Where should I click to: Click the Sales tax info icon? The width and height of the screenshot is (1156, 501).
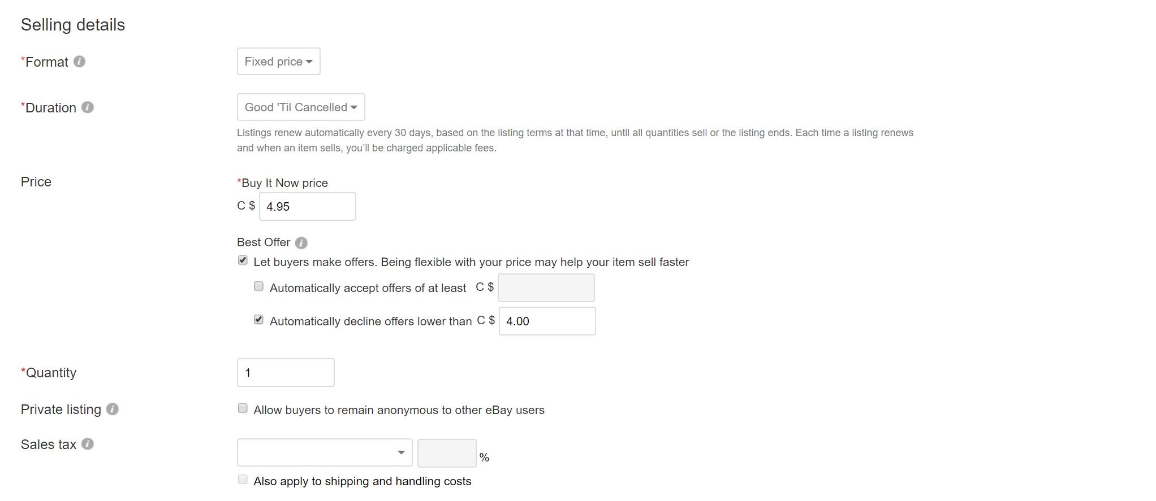(x=88, y=445)
